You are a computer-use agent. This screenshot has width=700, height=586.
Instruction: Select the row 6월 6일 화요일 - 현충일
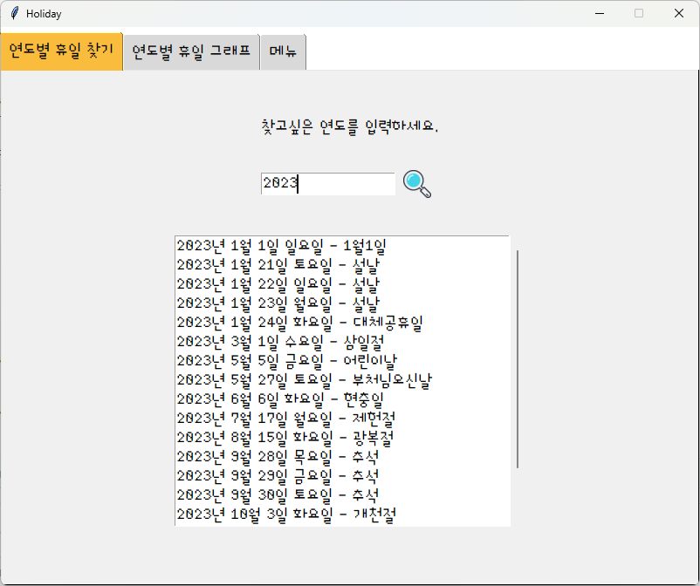tap(342, 399)
